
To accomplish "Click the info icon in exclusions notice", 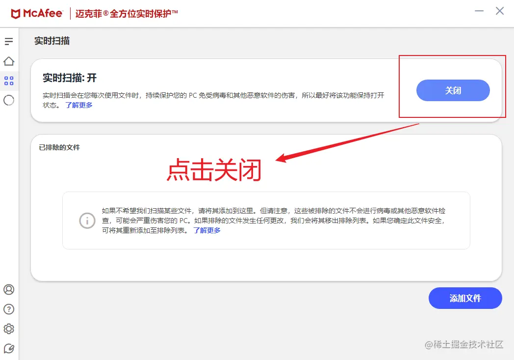I will point(87,221).
